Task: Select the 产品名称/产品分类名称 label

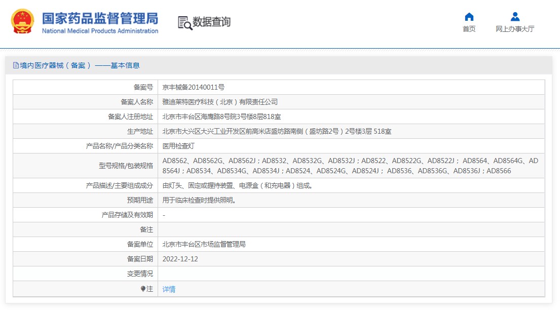Action: click(119, 146)
